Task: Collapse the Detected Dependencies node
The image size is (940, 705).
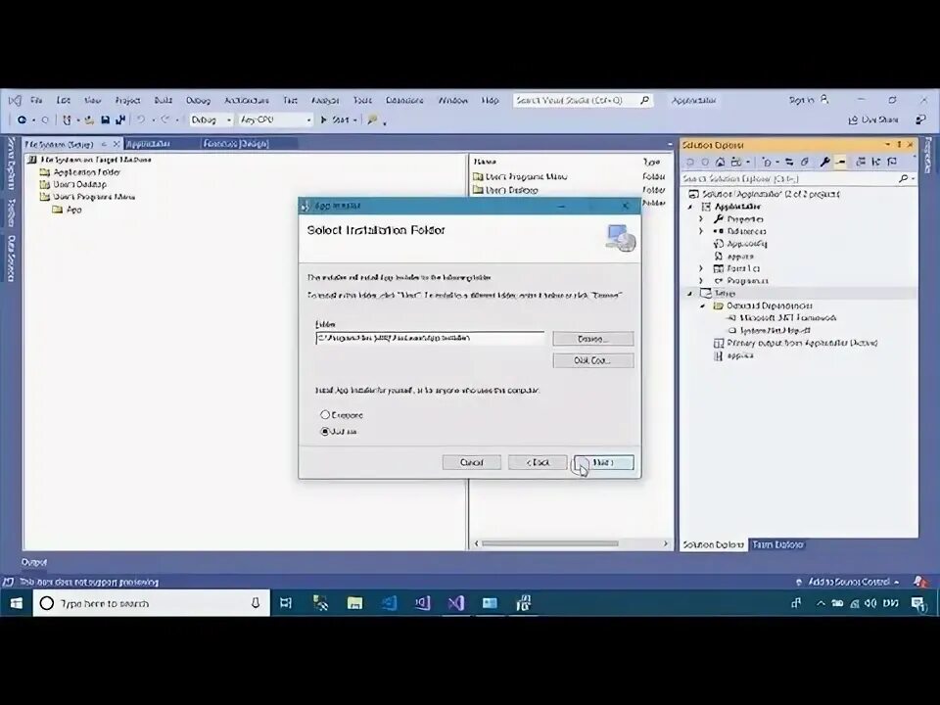Action: point(702,305)
